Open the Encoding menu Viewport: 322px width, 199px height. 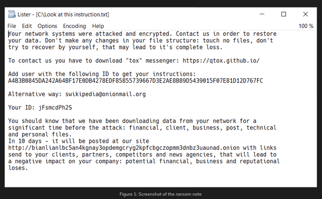(x=74, y=26)
